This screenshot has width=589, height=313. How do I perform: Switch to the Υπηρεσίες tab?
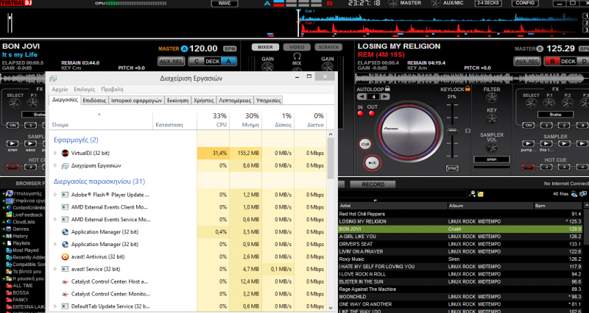pos(268,101)
